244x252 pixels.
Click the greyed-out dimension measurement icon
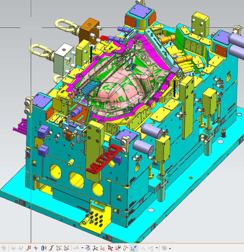pyautogui.click(x=76, y=248)
